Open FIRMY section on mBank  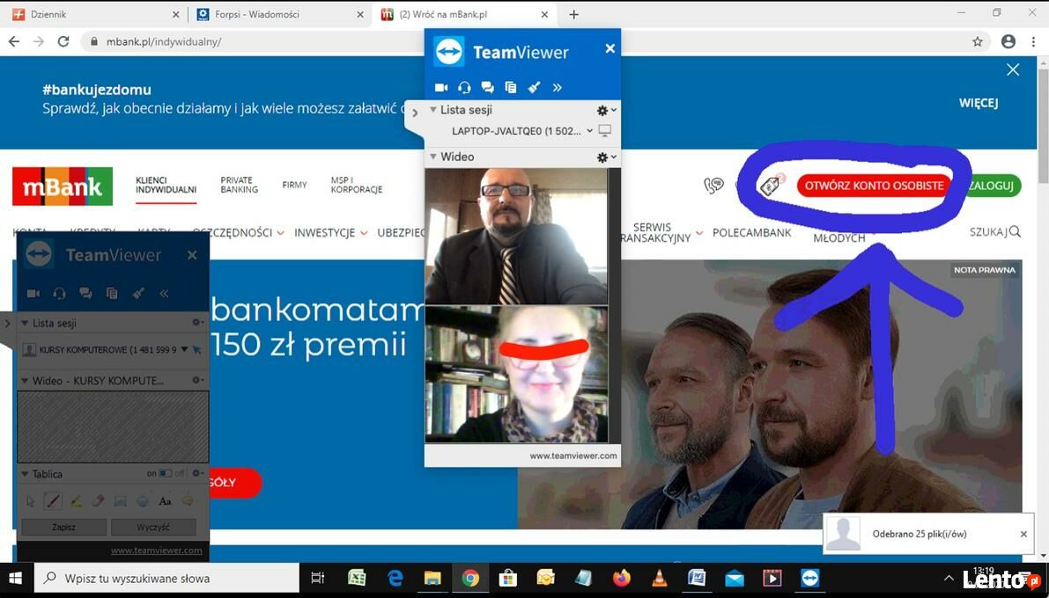294,185
